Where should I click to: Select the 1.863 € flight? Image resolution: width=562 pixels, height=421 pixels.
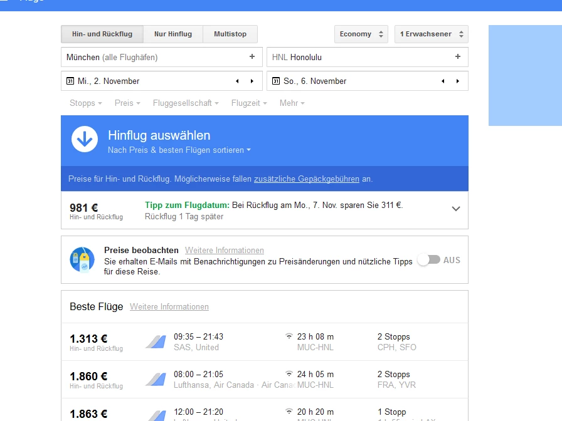coord(265,410)
